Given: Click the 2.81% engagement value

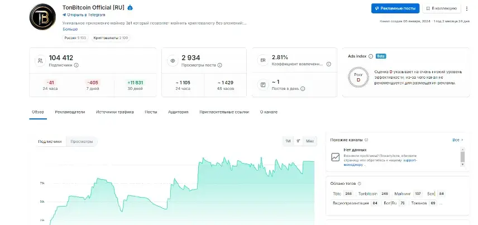Looking at the screenshot, I should pos(280,58).
